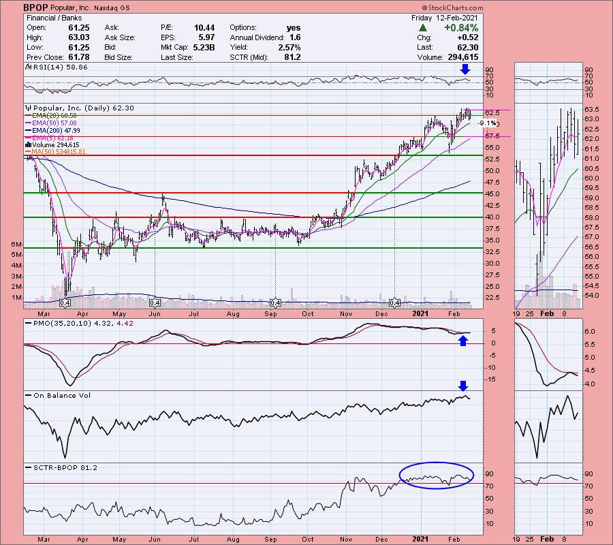This screenshot has width=613, height=545.
Task: Click the EPS value 5.97
Action: 207,37
